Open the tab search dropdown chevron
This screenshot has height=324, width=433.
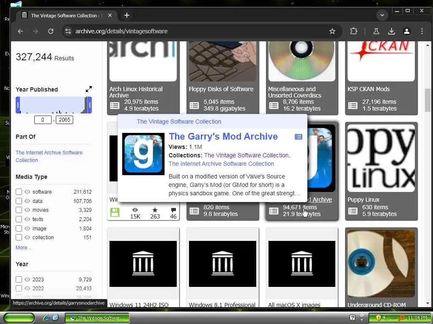[382, 15]
